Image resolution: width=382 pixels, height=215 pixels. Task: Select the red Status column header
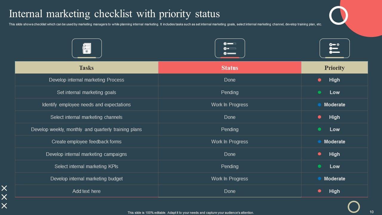coord(230,68)
